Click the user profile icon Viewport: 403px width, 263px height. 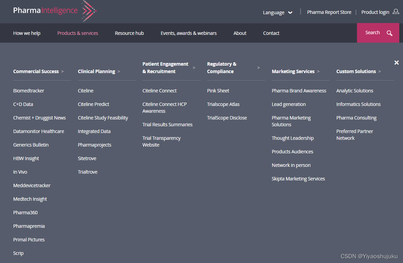coord(396,12)
